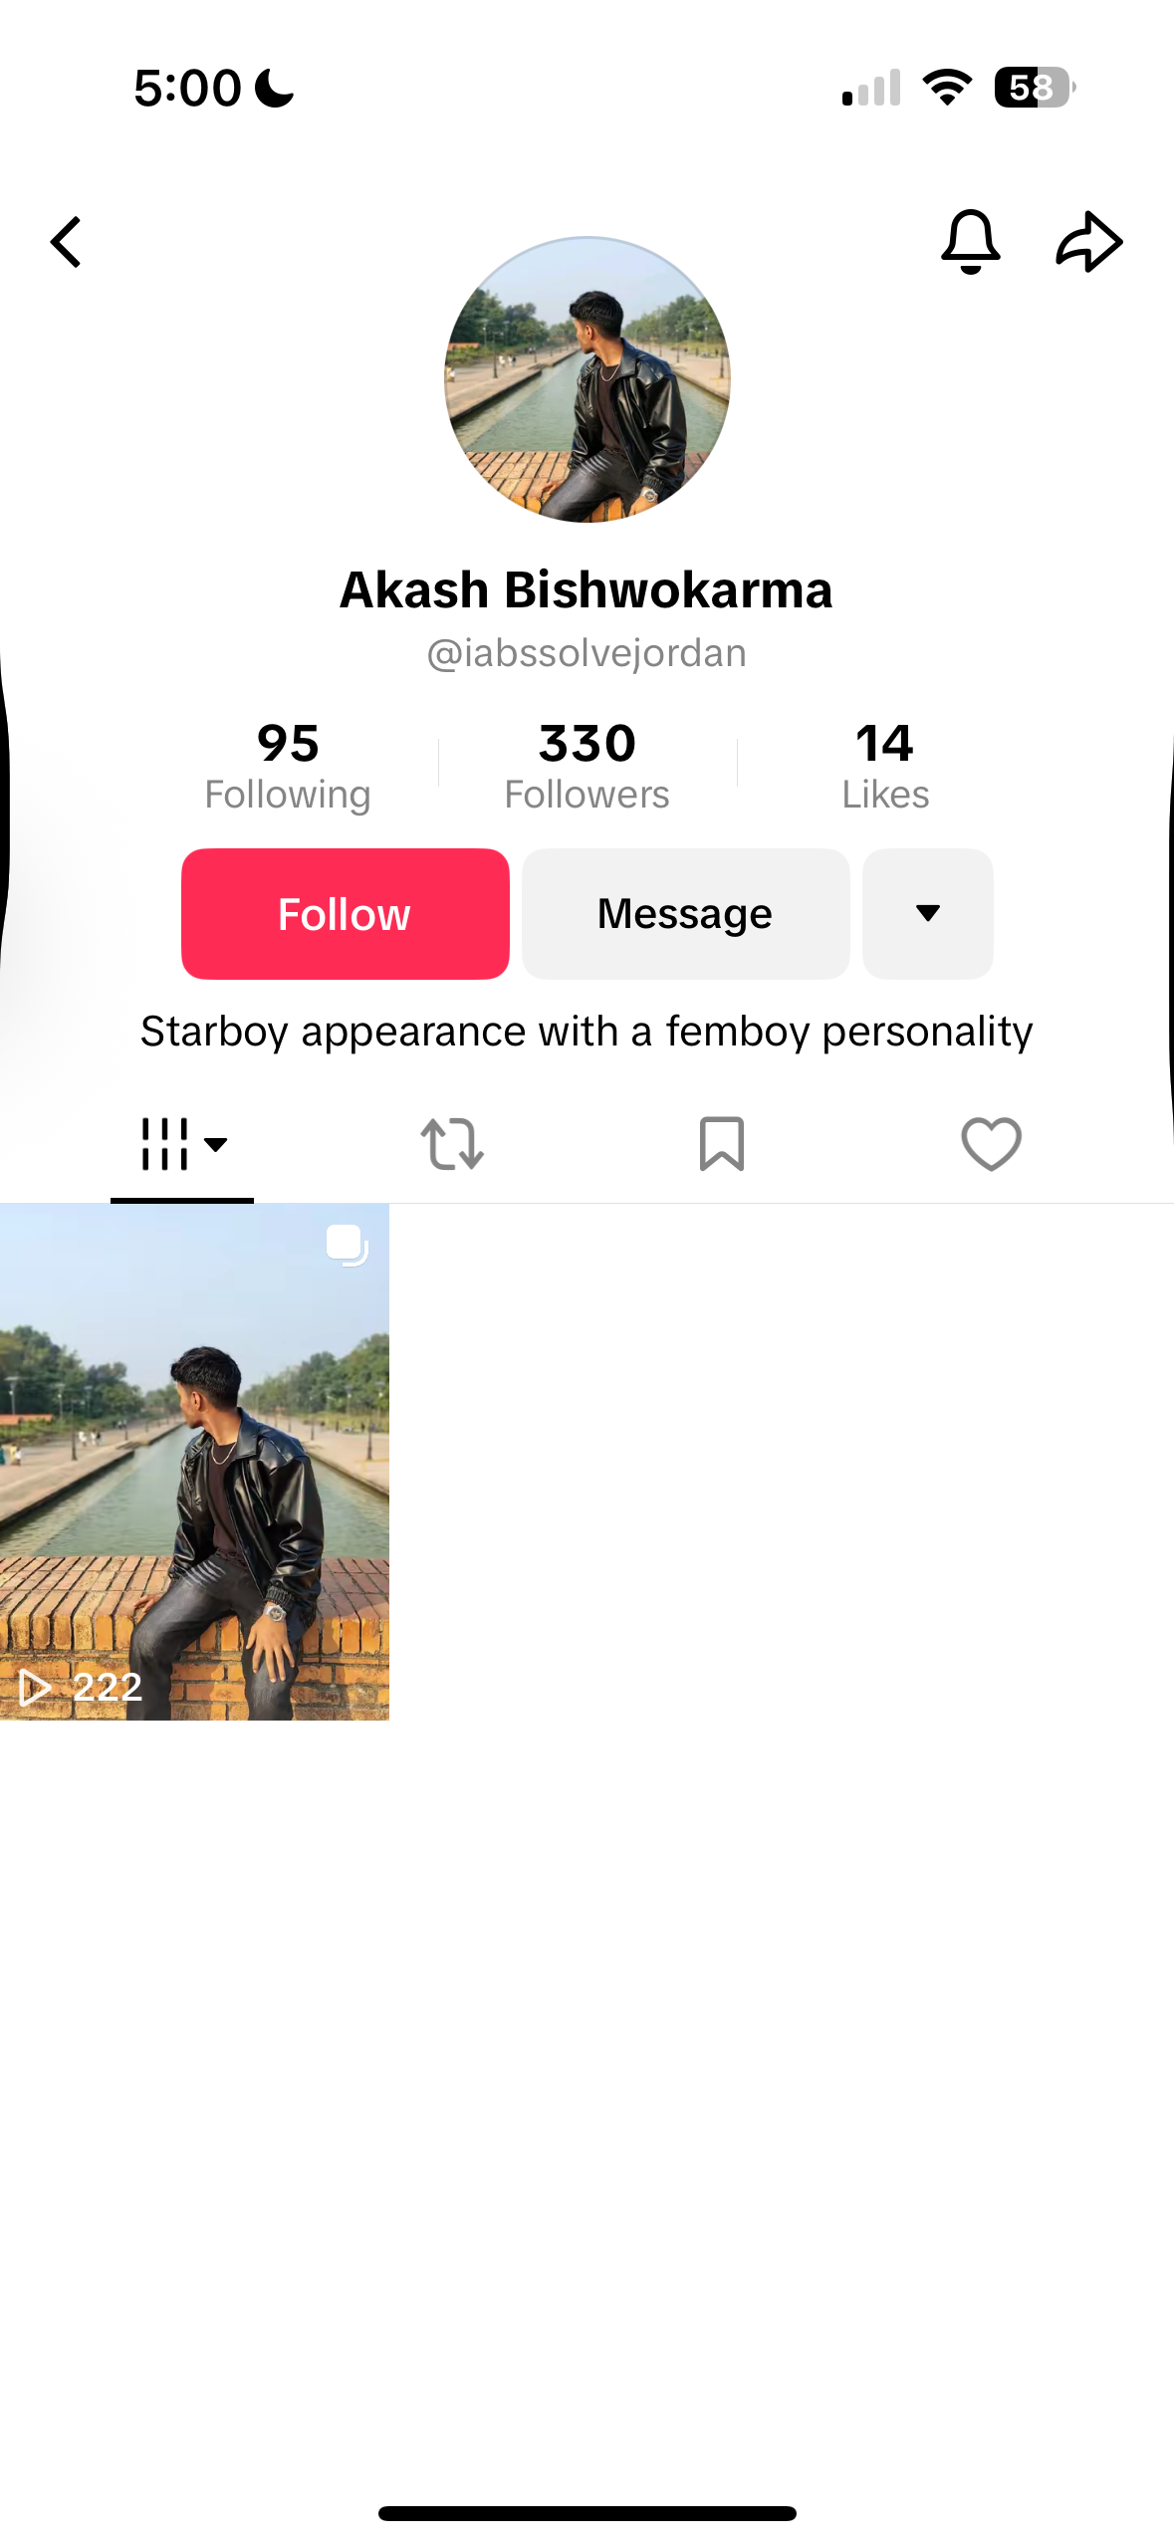Tap the play count icon on video

tap(36, 1687)
